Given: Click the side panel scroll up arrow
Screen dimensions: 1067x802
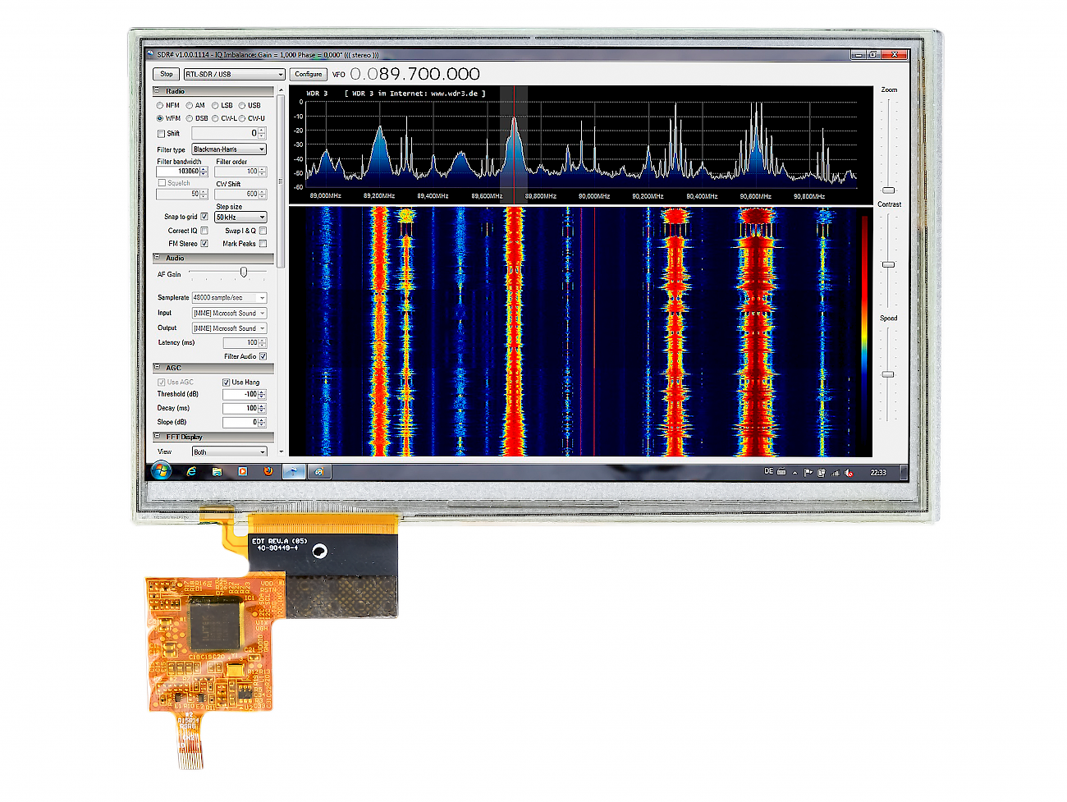Looking at the screenshot, I should point(281,91).
